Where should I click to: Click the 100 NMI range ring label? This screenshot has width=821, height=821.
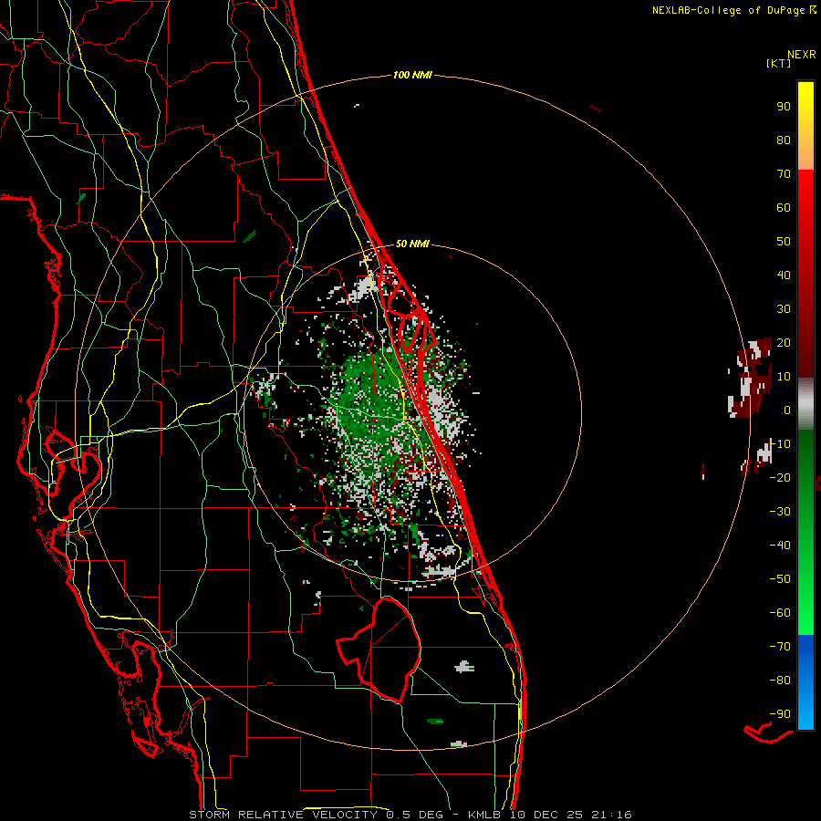[x=412, y=75]
